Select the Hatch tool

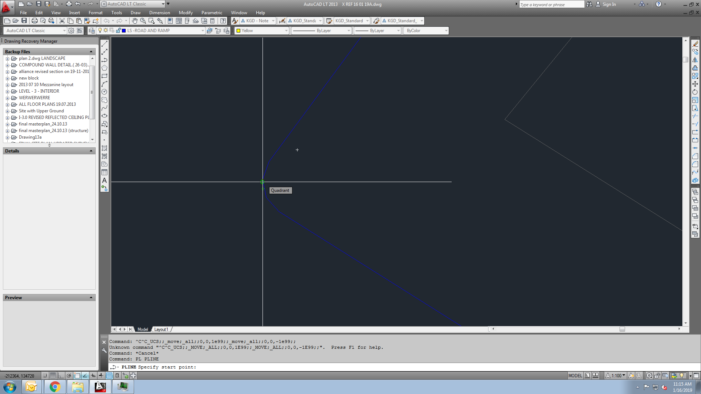click(x=104, y=148)
